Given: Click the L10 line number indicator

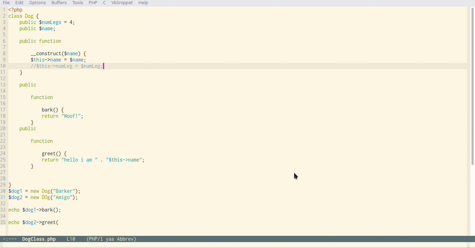Looking at the screenshot, I should click(x=71, y=239).
